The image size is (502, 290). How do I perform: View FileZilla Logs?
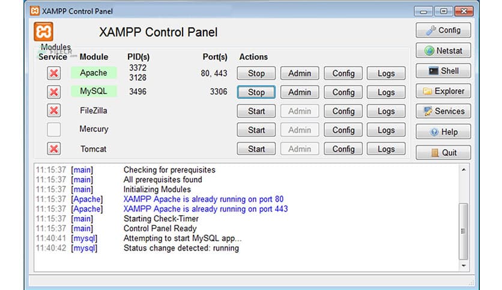[x=386, y=111]
